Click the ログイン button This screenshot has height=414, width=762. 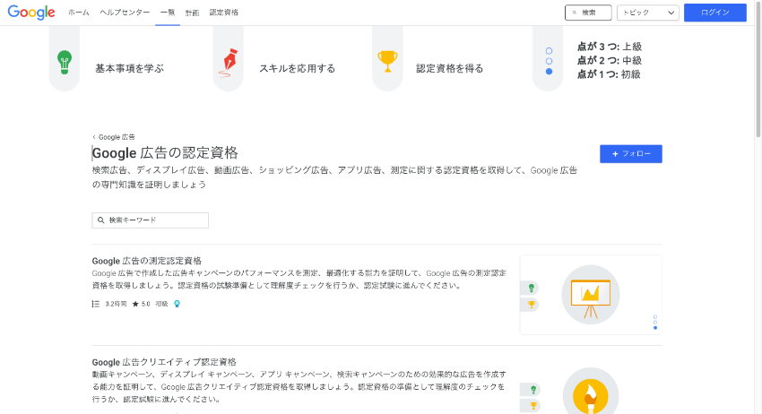pyautogui.click(x=714, y=13)
